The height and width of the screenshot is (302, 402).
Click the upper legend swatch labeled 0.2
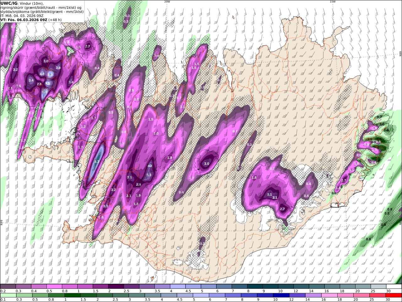8,287
